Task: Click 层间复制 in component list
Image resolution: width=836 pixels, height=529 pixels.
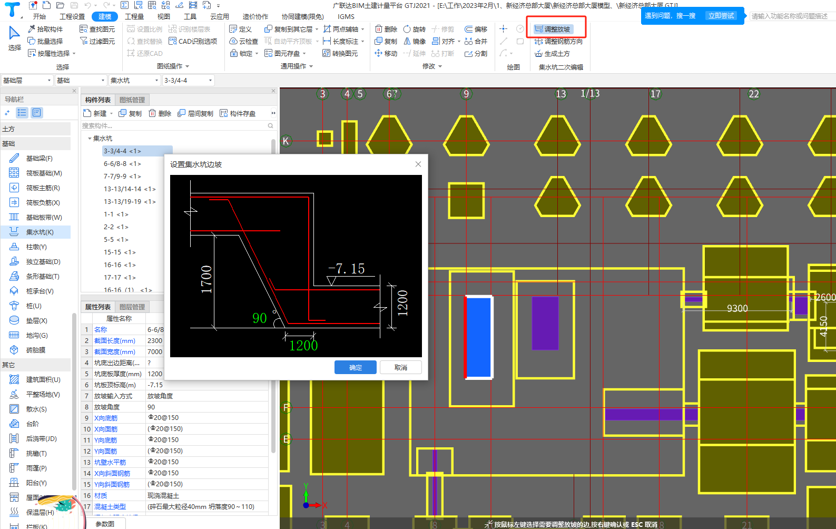Action: click(x=195, y=113)
